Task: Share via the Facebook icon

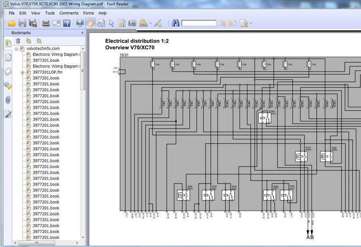Action: pos(67,23)
